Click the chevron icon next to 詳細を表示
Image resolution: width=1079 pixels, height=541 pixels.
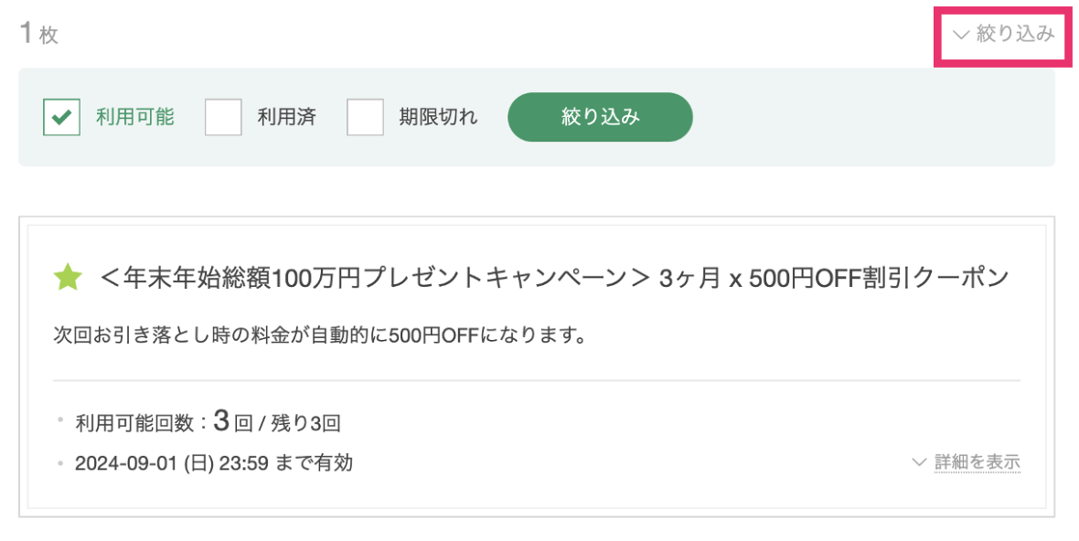(x=919, y=462)
